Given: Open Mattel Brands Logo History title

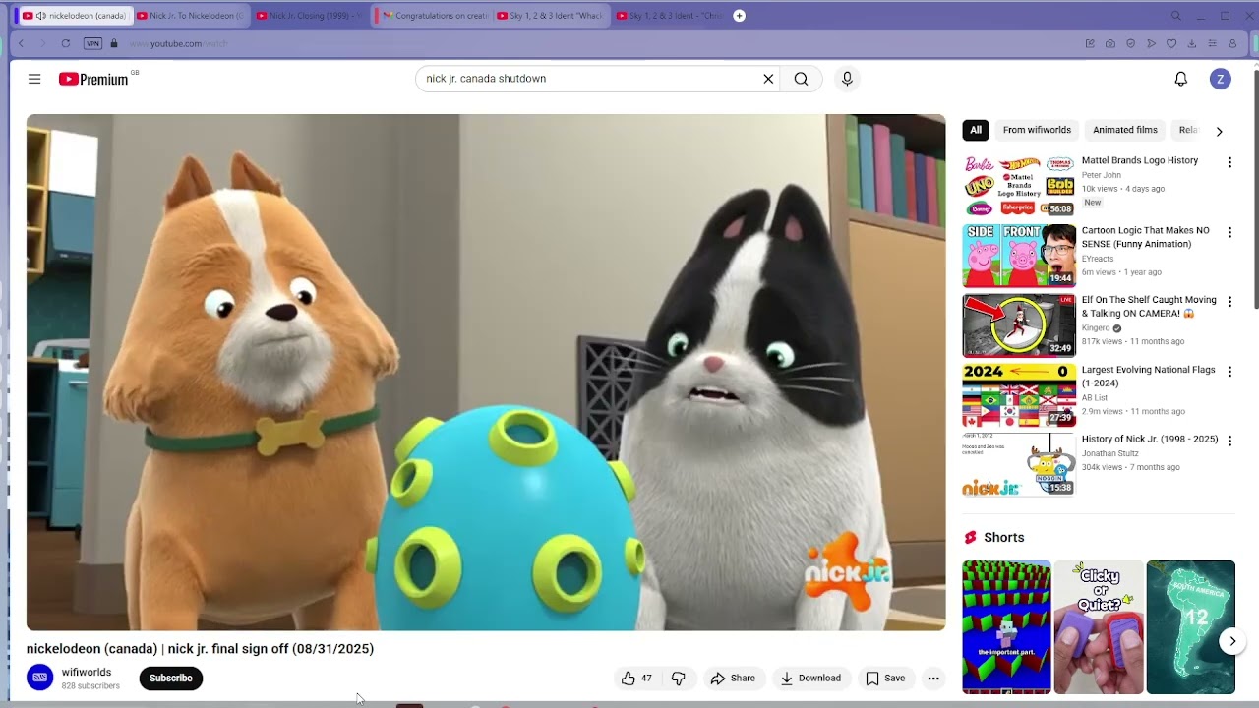Looking at the screenshot, I should click(x=1140, y=160).
